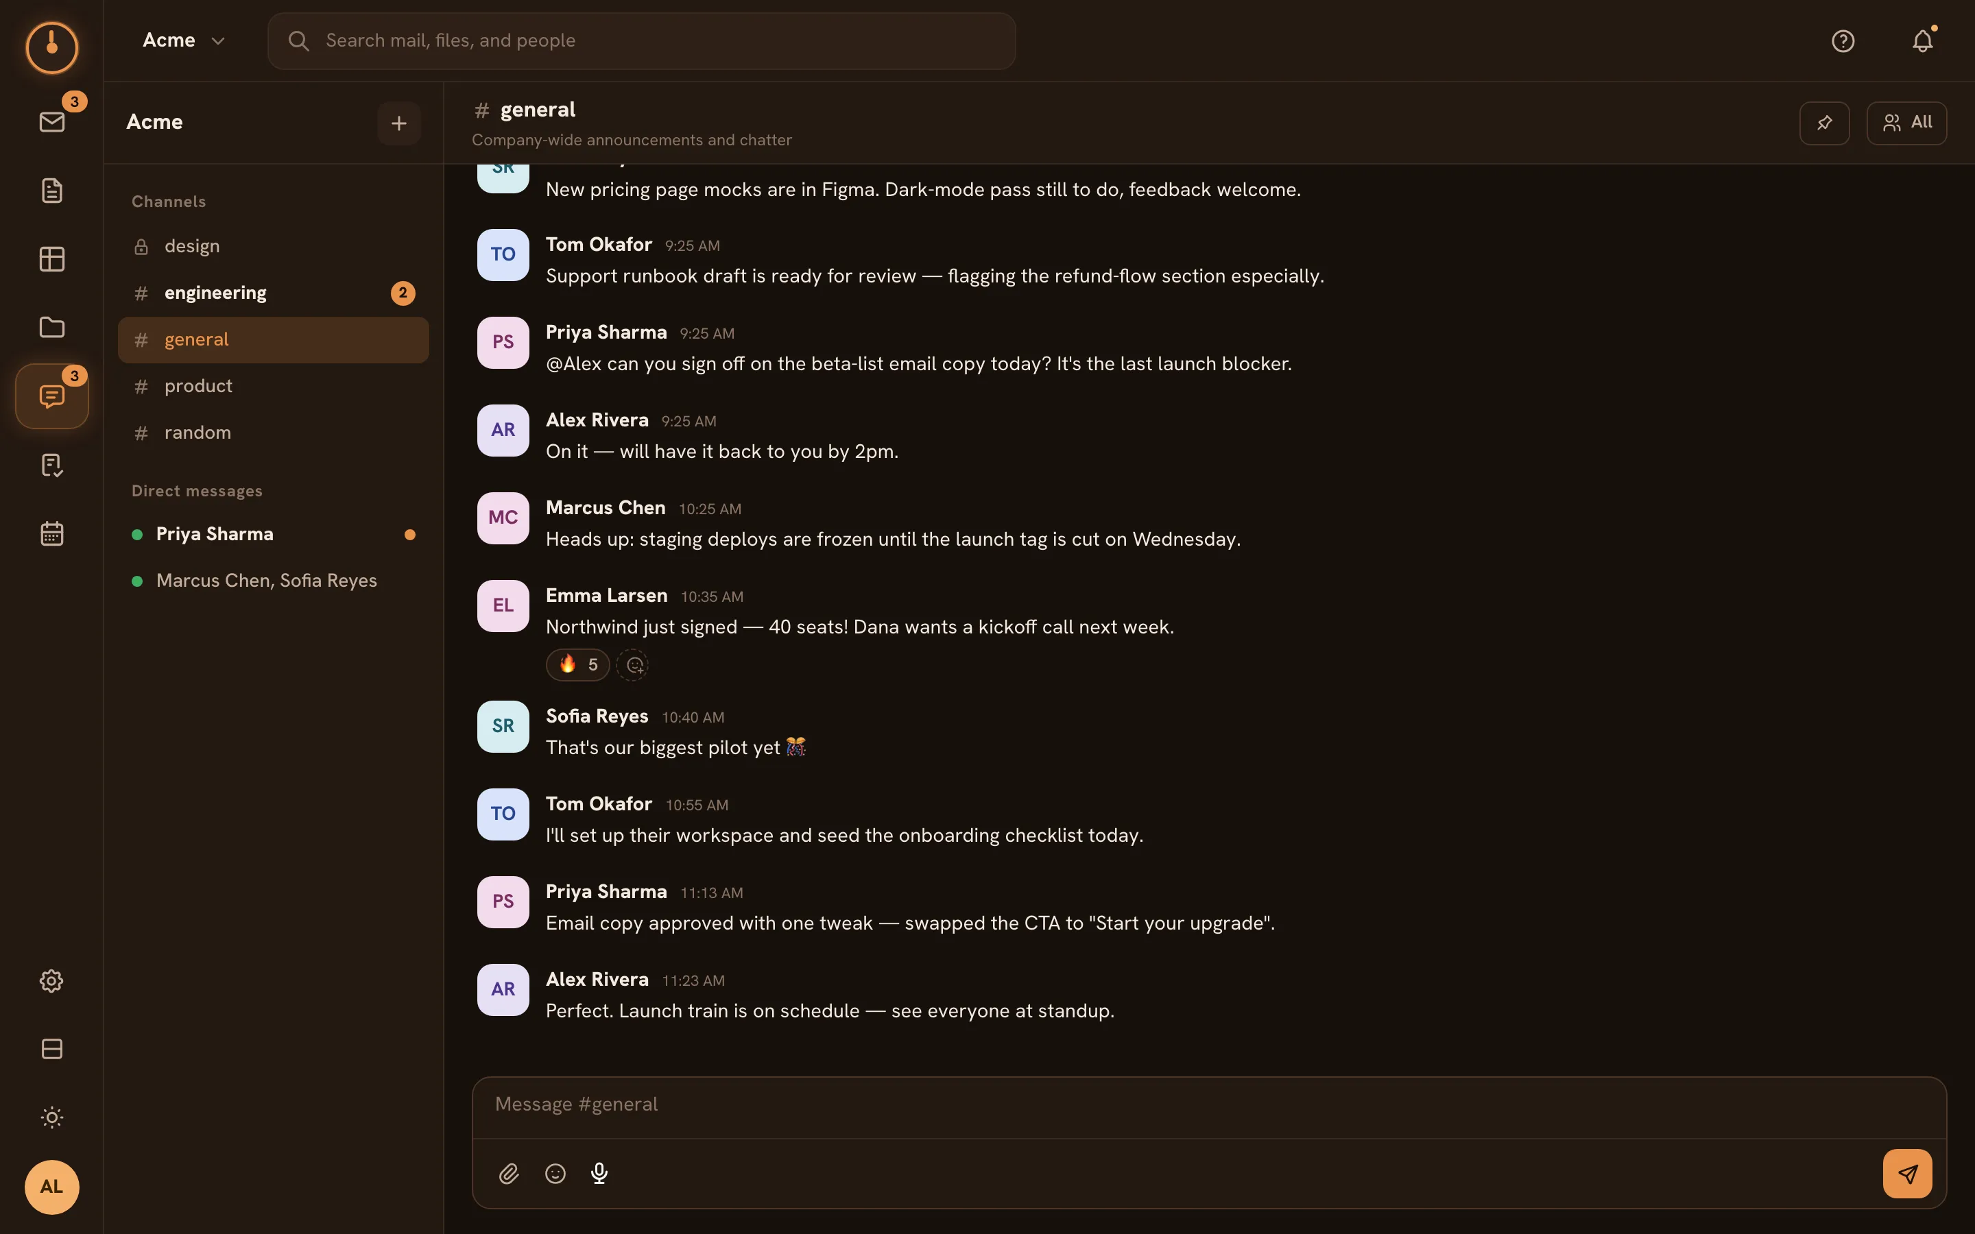
Task: Toggle light theme with the sun icon
Action: 51,1117
